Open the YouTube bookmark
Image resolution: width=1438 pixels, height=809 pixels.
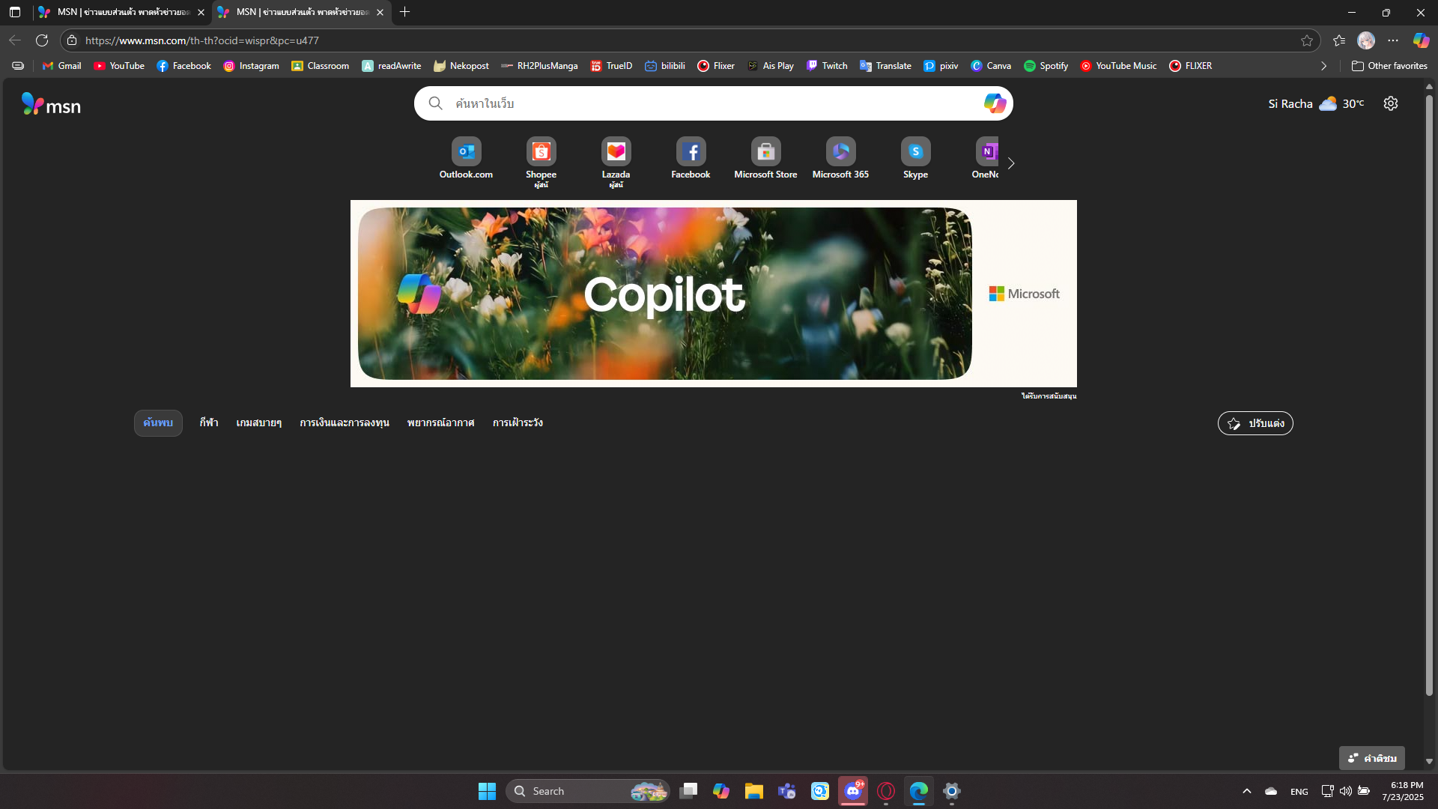[119, 66]
